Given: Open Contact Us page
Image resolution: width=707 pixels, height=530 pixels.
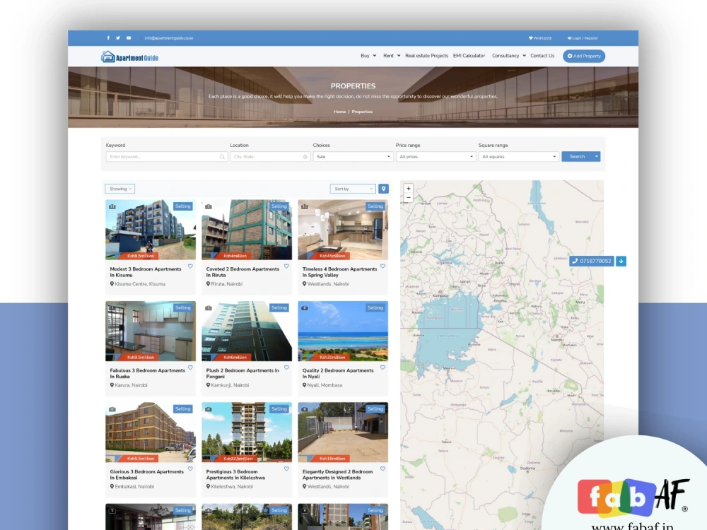Looking at the screenshot, I should (x=542, y=56).
